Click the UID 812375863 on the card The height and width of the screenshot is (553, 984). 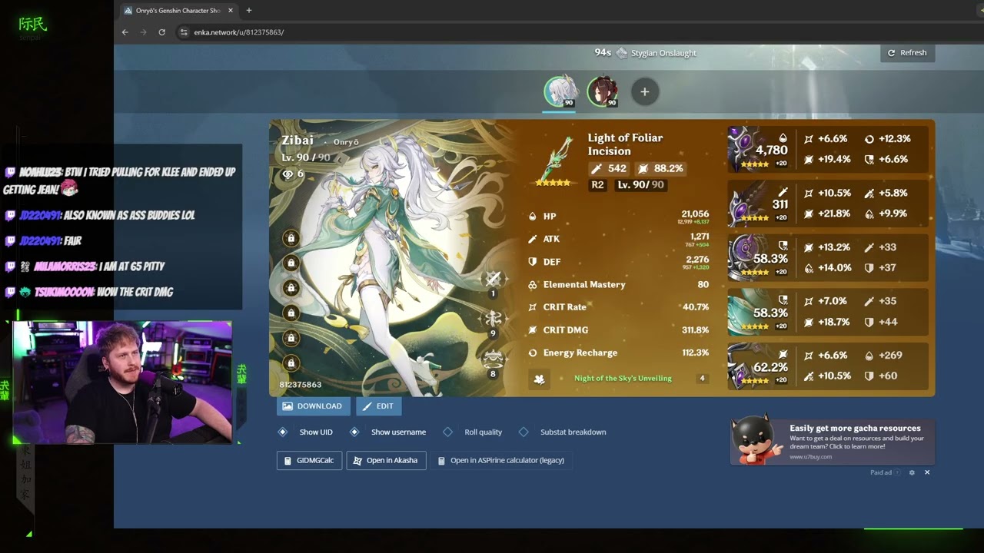[301, 384]
